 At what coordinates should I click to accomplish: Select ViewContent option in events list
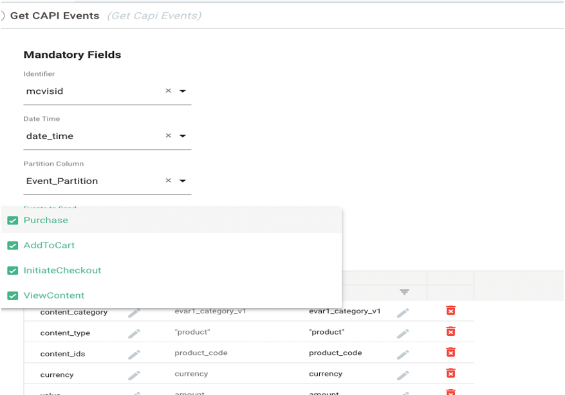(54, 296)
